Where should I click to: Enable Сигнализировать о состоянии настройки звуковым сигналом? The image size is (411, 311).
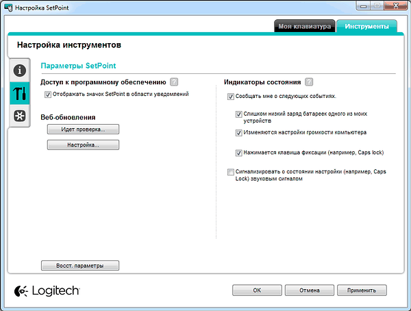point(230,172)
